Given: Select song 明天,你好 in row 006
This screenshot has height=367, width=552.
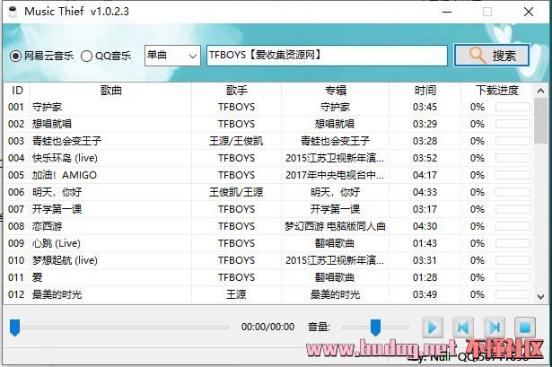Looking at the screenshot, I should (x=57, y=192).
